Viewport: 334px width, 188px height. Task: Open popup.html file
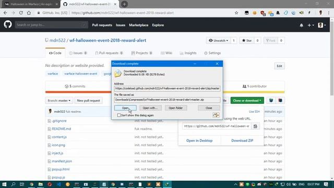(61, 169)
